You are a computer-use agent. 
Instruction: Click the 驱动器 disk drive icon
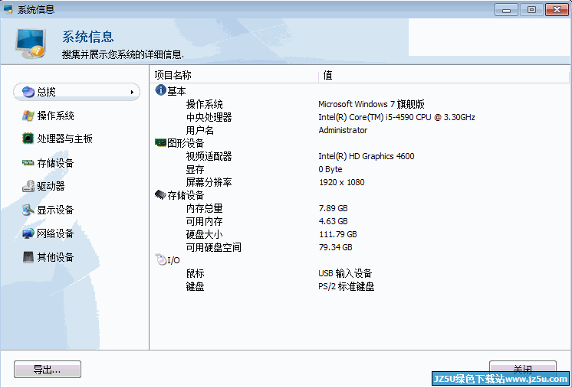(x=28, y=186)
